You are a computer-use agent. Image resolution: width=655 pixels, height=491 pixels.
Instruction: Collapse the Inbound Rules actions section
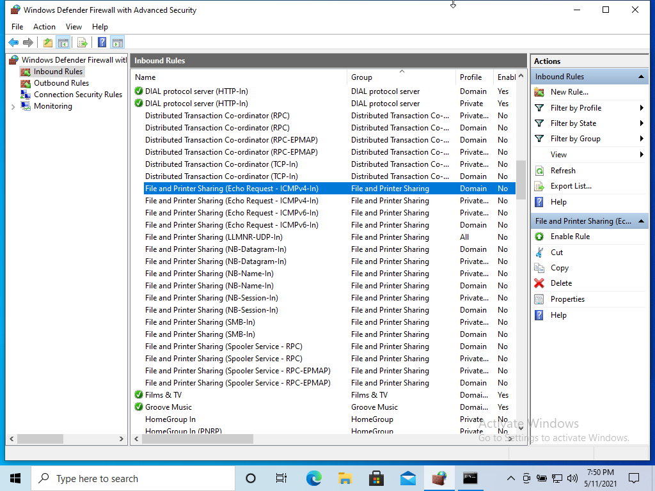[641, 77]
